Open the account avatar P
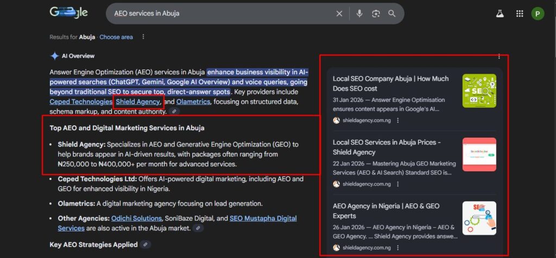Viewport: 556px width, 258px height. 538,14
